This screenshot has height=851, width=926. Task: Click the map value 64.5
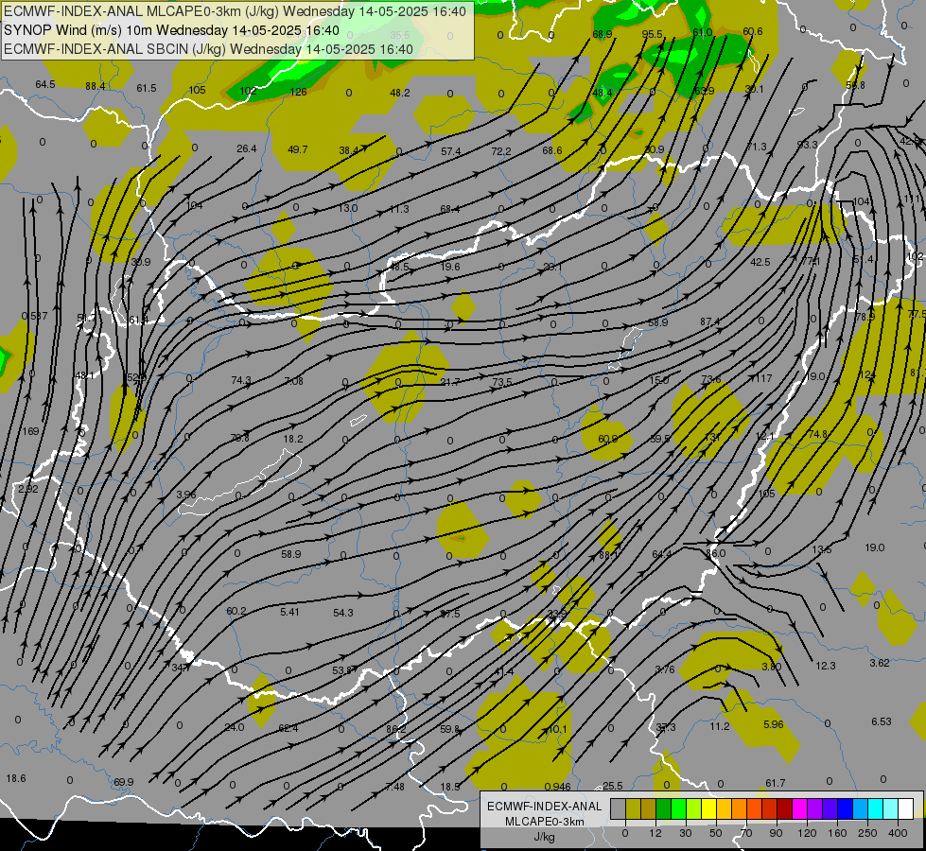coord(45,84)
